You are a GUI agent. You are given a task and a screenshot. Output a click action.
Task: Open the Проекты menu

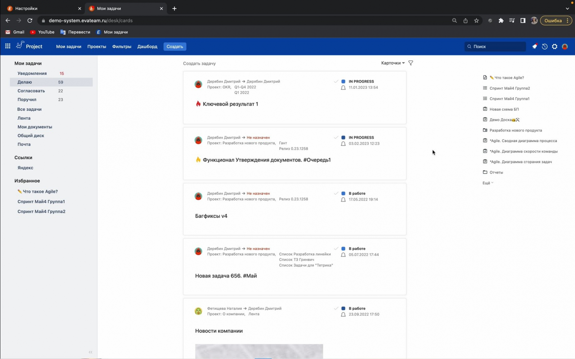(x=97, y=46)
